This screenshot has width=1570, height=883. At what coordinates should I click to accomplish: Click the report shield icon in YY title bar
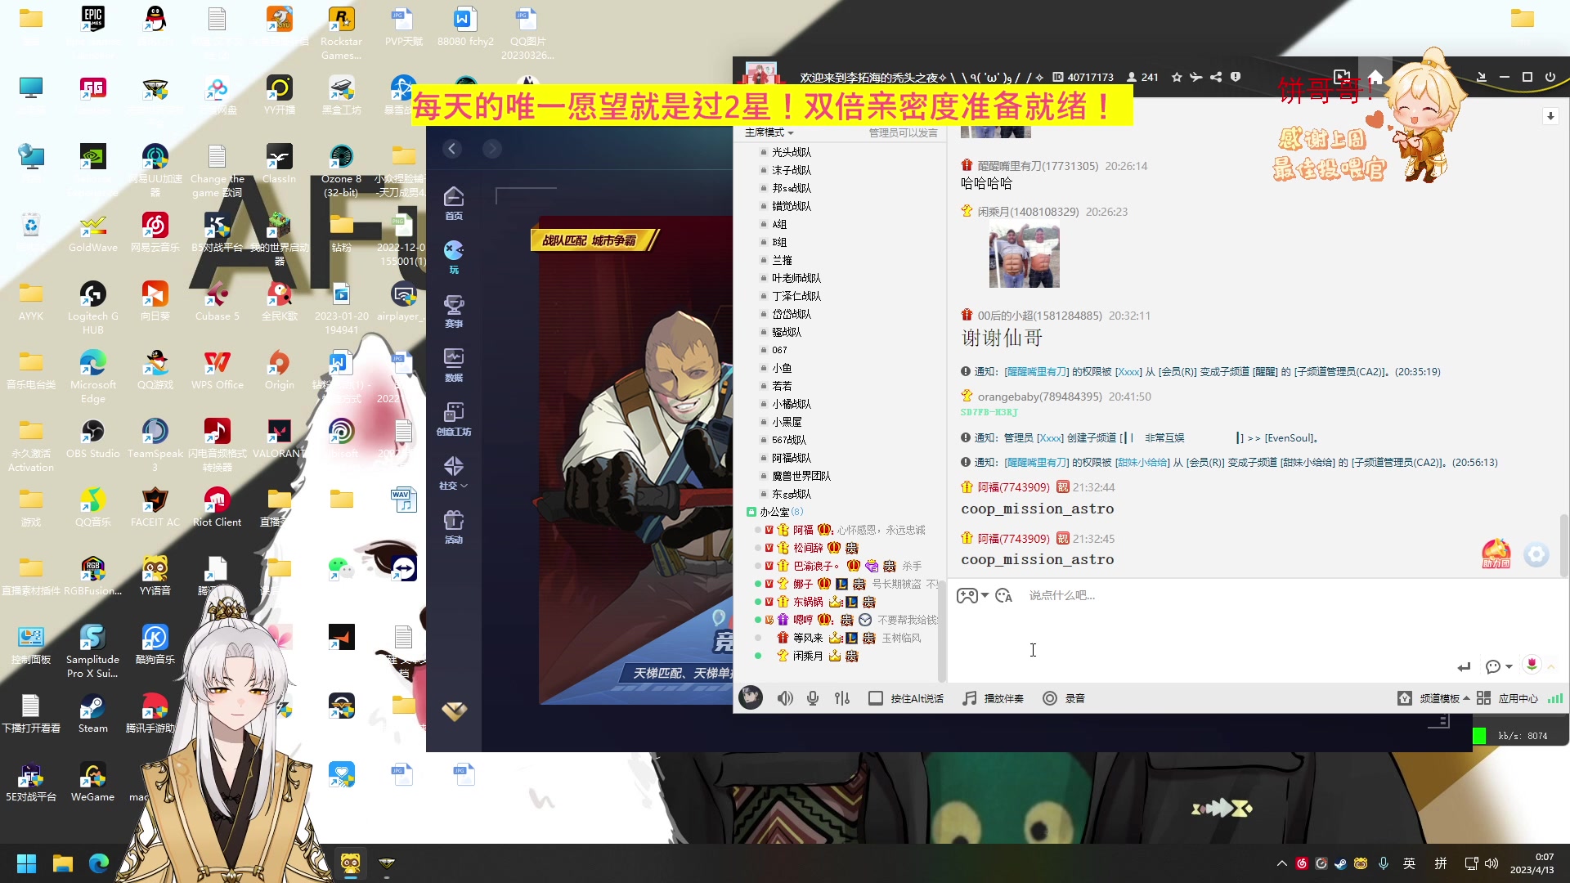1236,77
